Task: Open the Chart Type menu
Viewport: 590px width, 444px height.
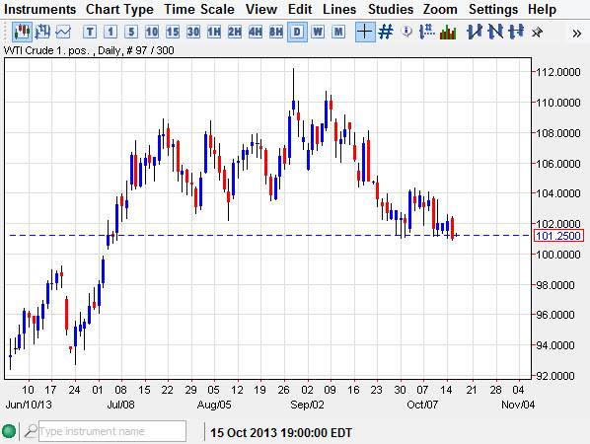Action: click(x=119, y=9)
